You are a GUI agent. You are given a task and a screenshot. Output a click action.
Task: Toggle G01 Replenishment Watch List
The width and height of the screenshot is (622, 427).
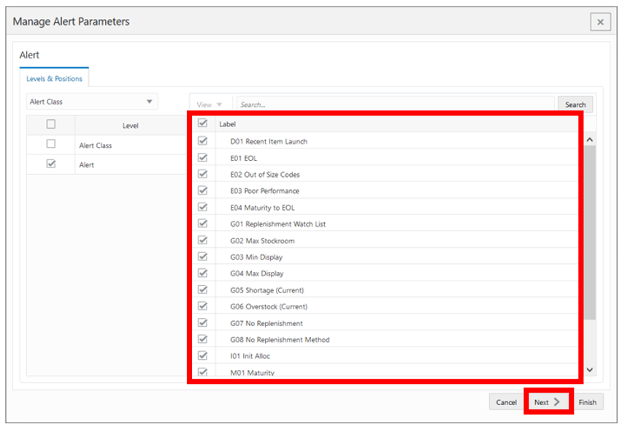click(x=203, y=224)
